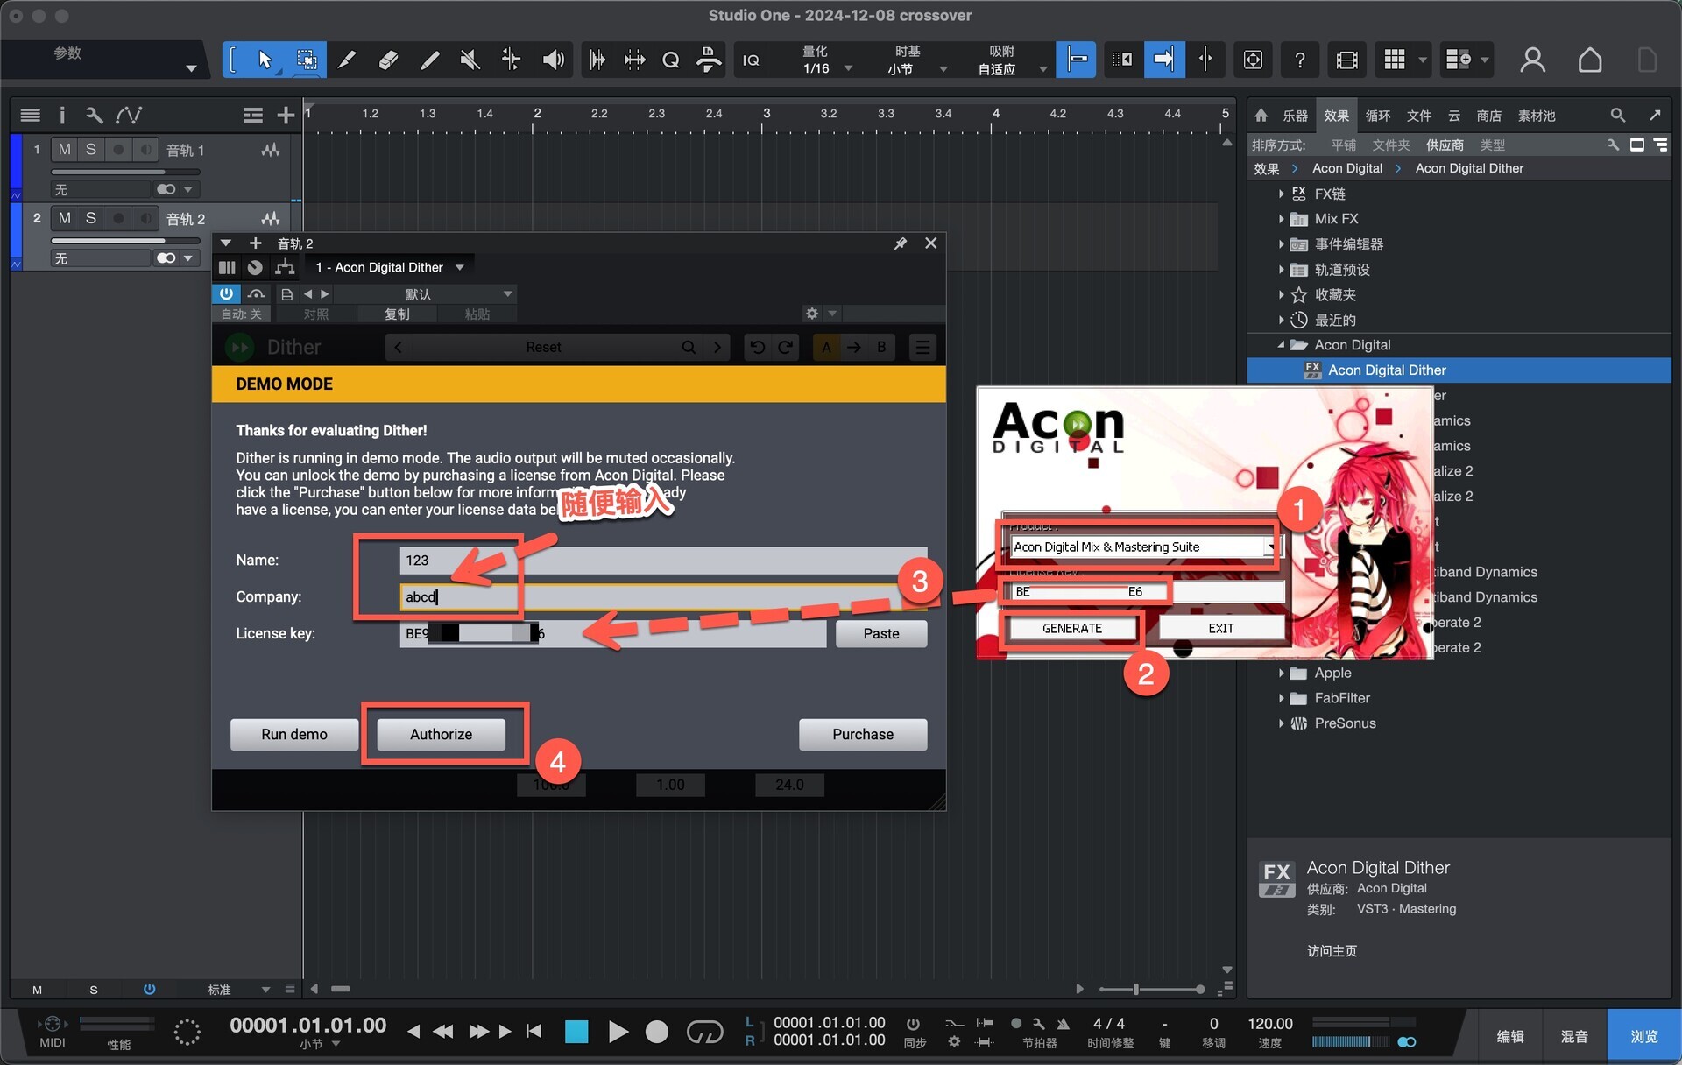Expand the PreSonus folder
Image resolution: width=1682 pixels, height=1065 pixels.
coord(1282,723)
